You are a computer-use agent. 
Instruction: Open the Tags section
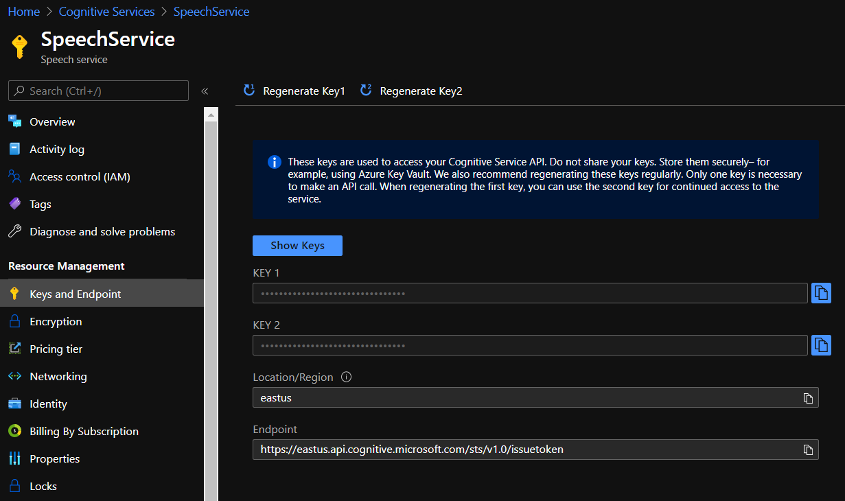pos(40,204)
